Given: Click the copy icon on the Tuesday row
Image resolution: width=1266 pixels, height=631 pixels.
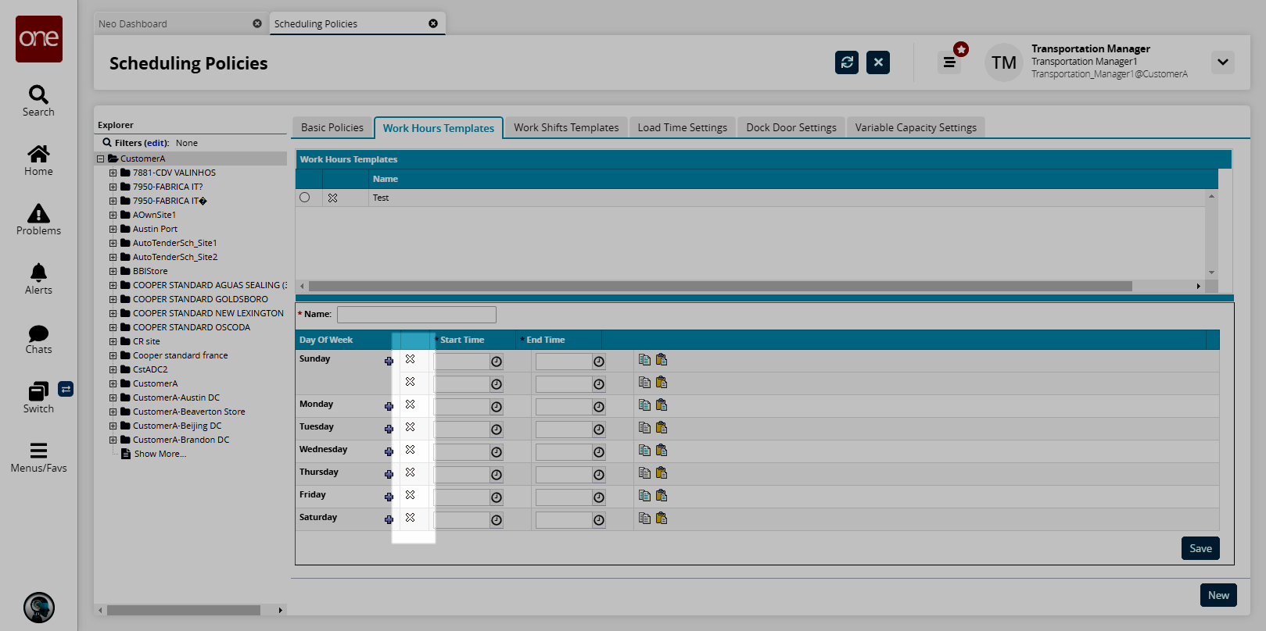Looking at the screenshot, I should click(x=644, y=427).
